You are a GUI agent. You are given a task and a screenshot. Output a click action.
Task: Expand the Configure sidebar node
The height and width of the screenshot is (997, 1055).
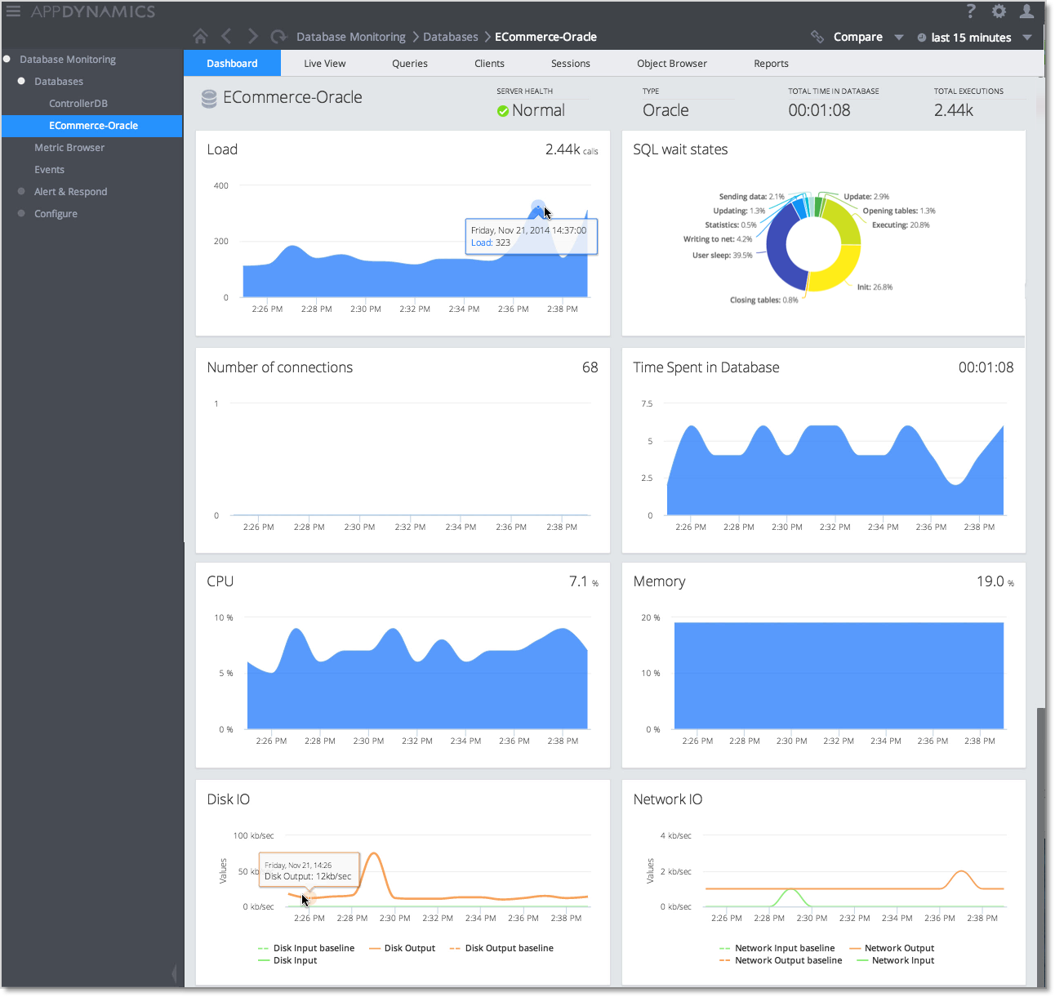(21, 213)
